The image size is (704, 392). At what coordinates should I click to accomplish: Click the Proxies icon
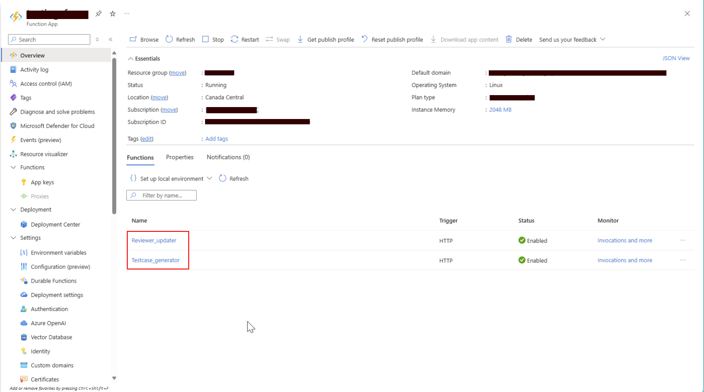pos(24,196)
